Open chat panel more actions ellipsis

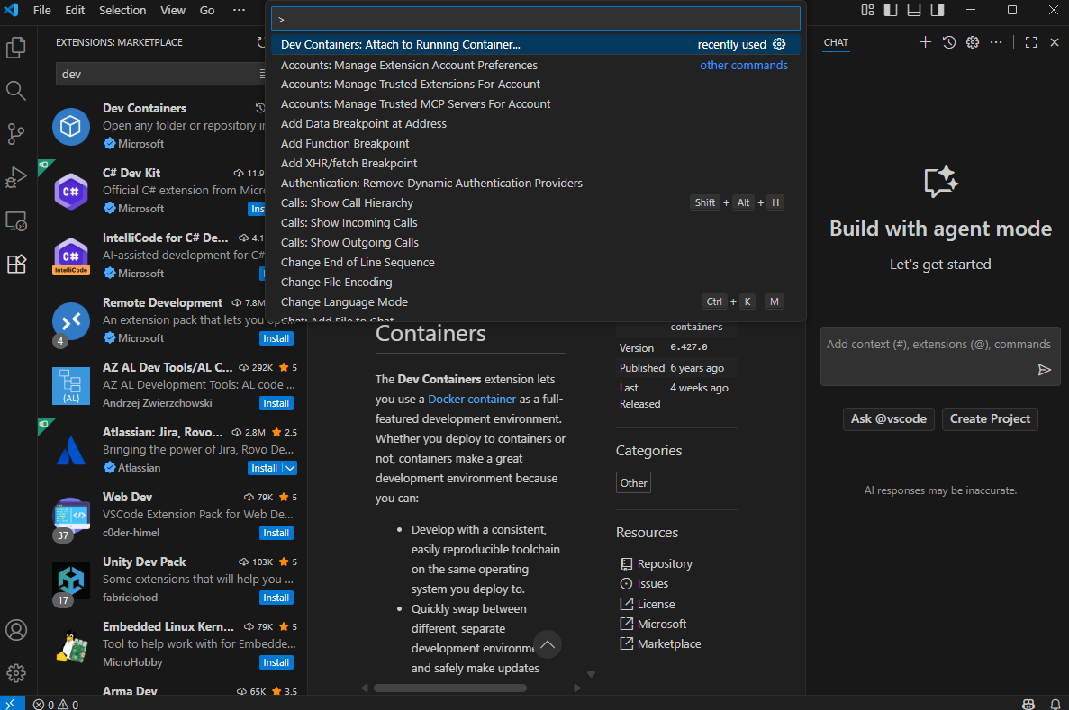996,42
